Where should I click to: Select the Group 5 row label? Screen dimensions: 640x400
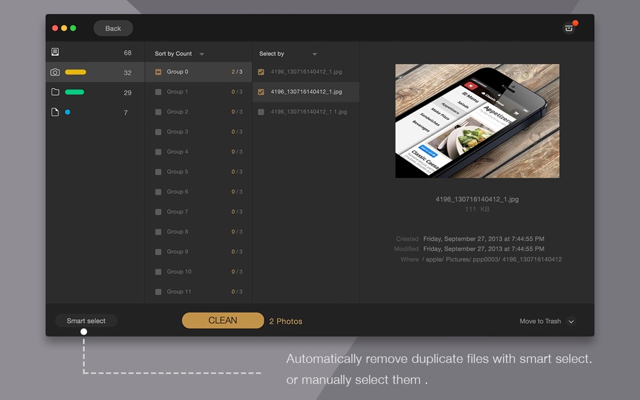click(x=178, y=172)
